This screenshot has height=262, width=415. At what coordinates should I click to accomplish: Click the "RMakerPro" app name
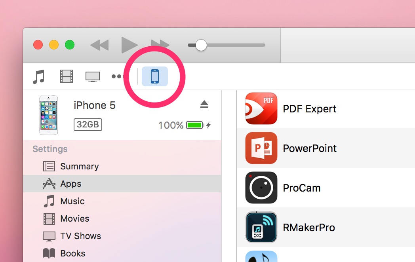pos(309,227)
